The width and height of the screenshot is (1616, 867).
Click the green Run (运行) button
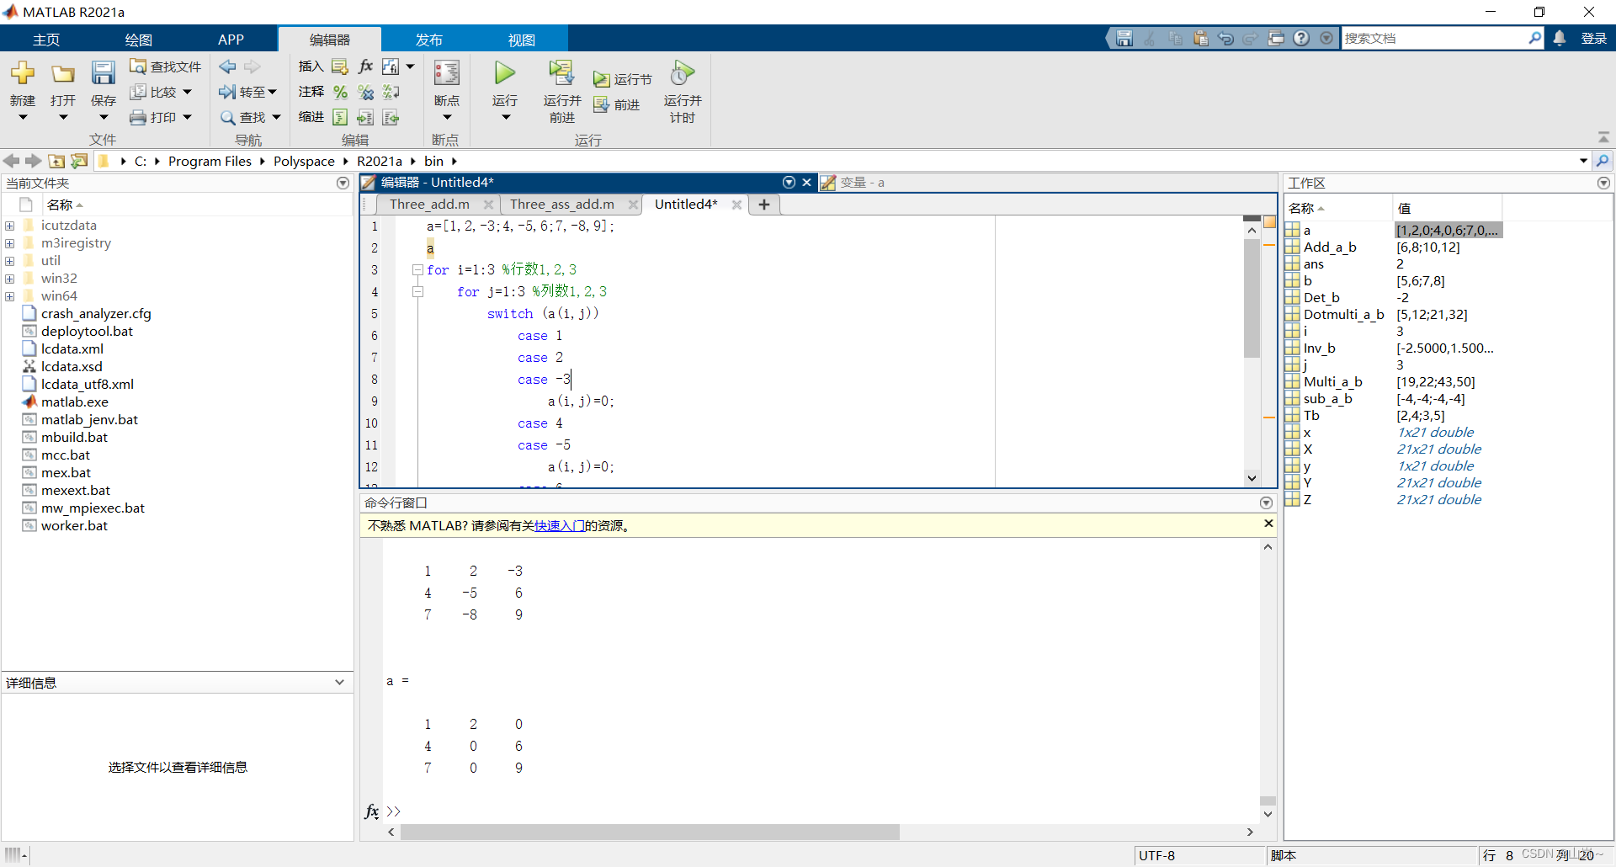click(x=504, y=74)
